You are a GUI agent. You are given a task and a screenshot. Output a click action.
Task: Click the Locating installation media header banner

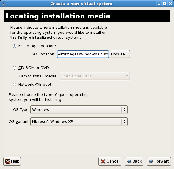point(87,16)
